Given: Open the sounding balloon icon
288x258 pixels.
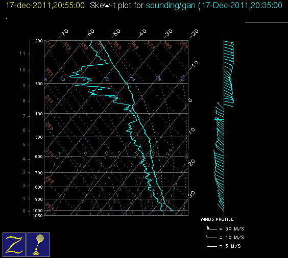Looking at the screenshot, I should (38, 245).
